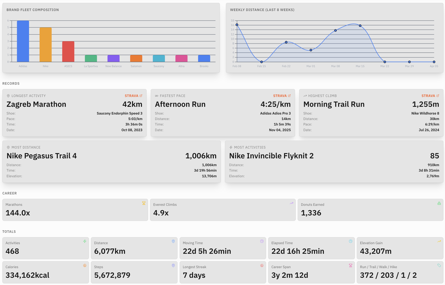Click the Feb 08 weekly distance point

[x=237, y=25]
